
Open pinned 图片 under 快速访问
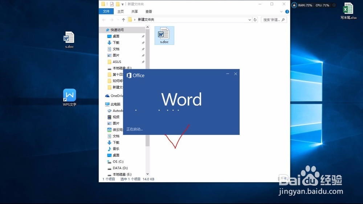click(x=116, y=55)
